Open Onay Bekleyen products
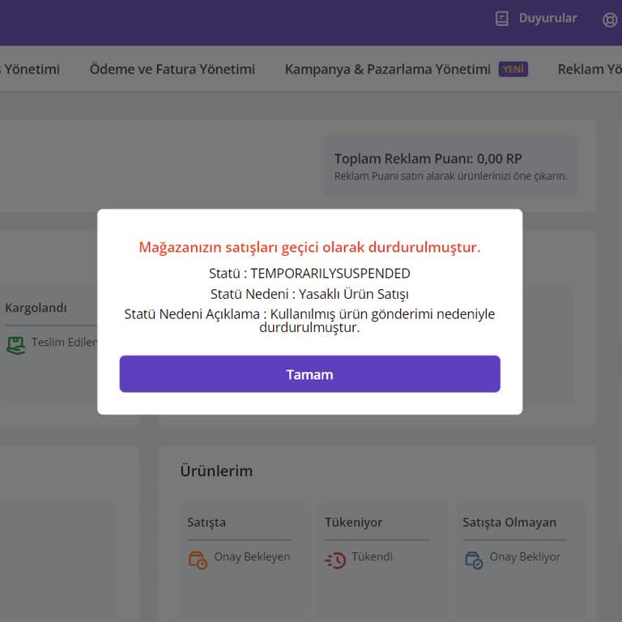The height and width of the screenshot is (622, 622). pos(252,556)
